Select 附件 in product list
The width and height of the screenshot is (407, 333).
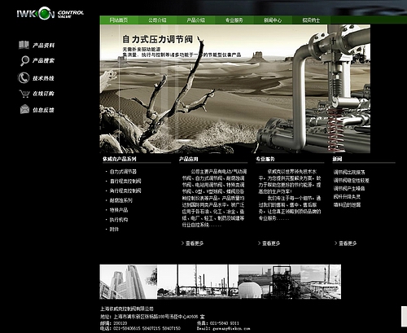coord(114,230)
